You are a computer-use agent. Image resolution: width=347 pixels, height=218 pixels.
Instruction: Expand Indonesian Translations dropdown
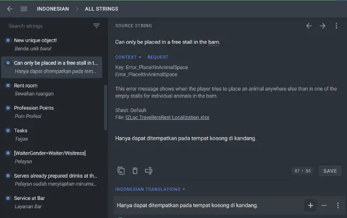tap(150, 189)
